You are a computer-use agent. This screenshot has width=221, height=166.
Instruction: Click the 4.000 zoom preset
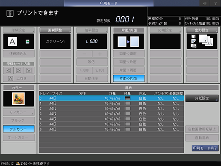tap(84, 70)
